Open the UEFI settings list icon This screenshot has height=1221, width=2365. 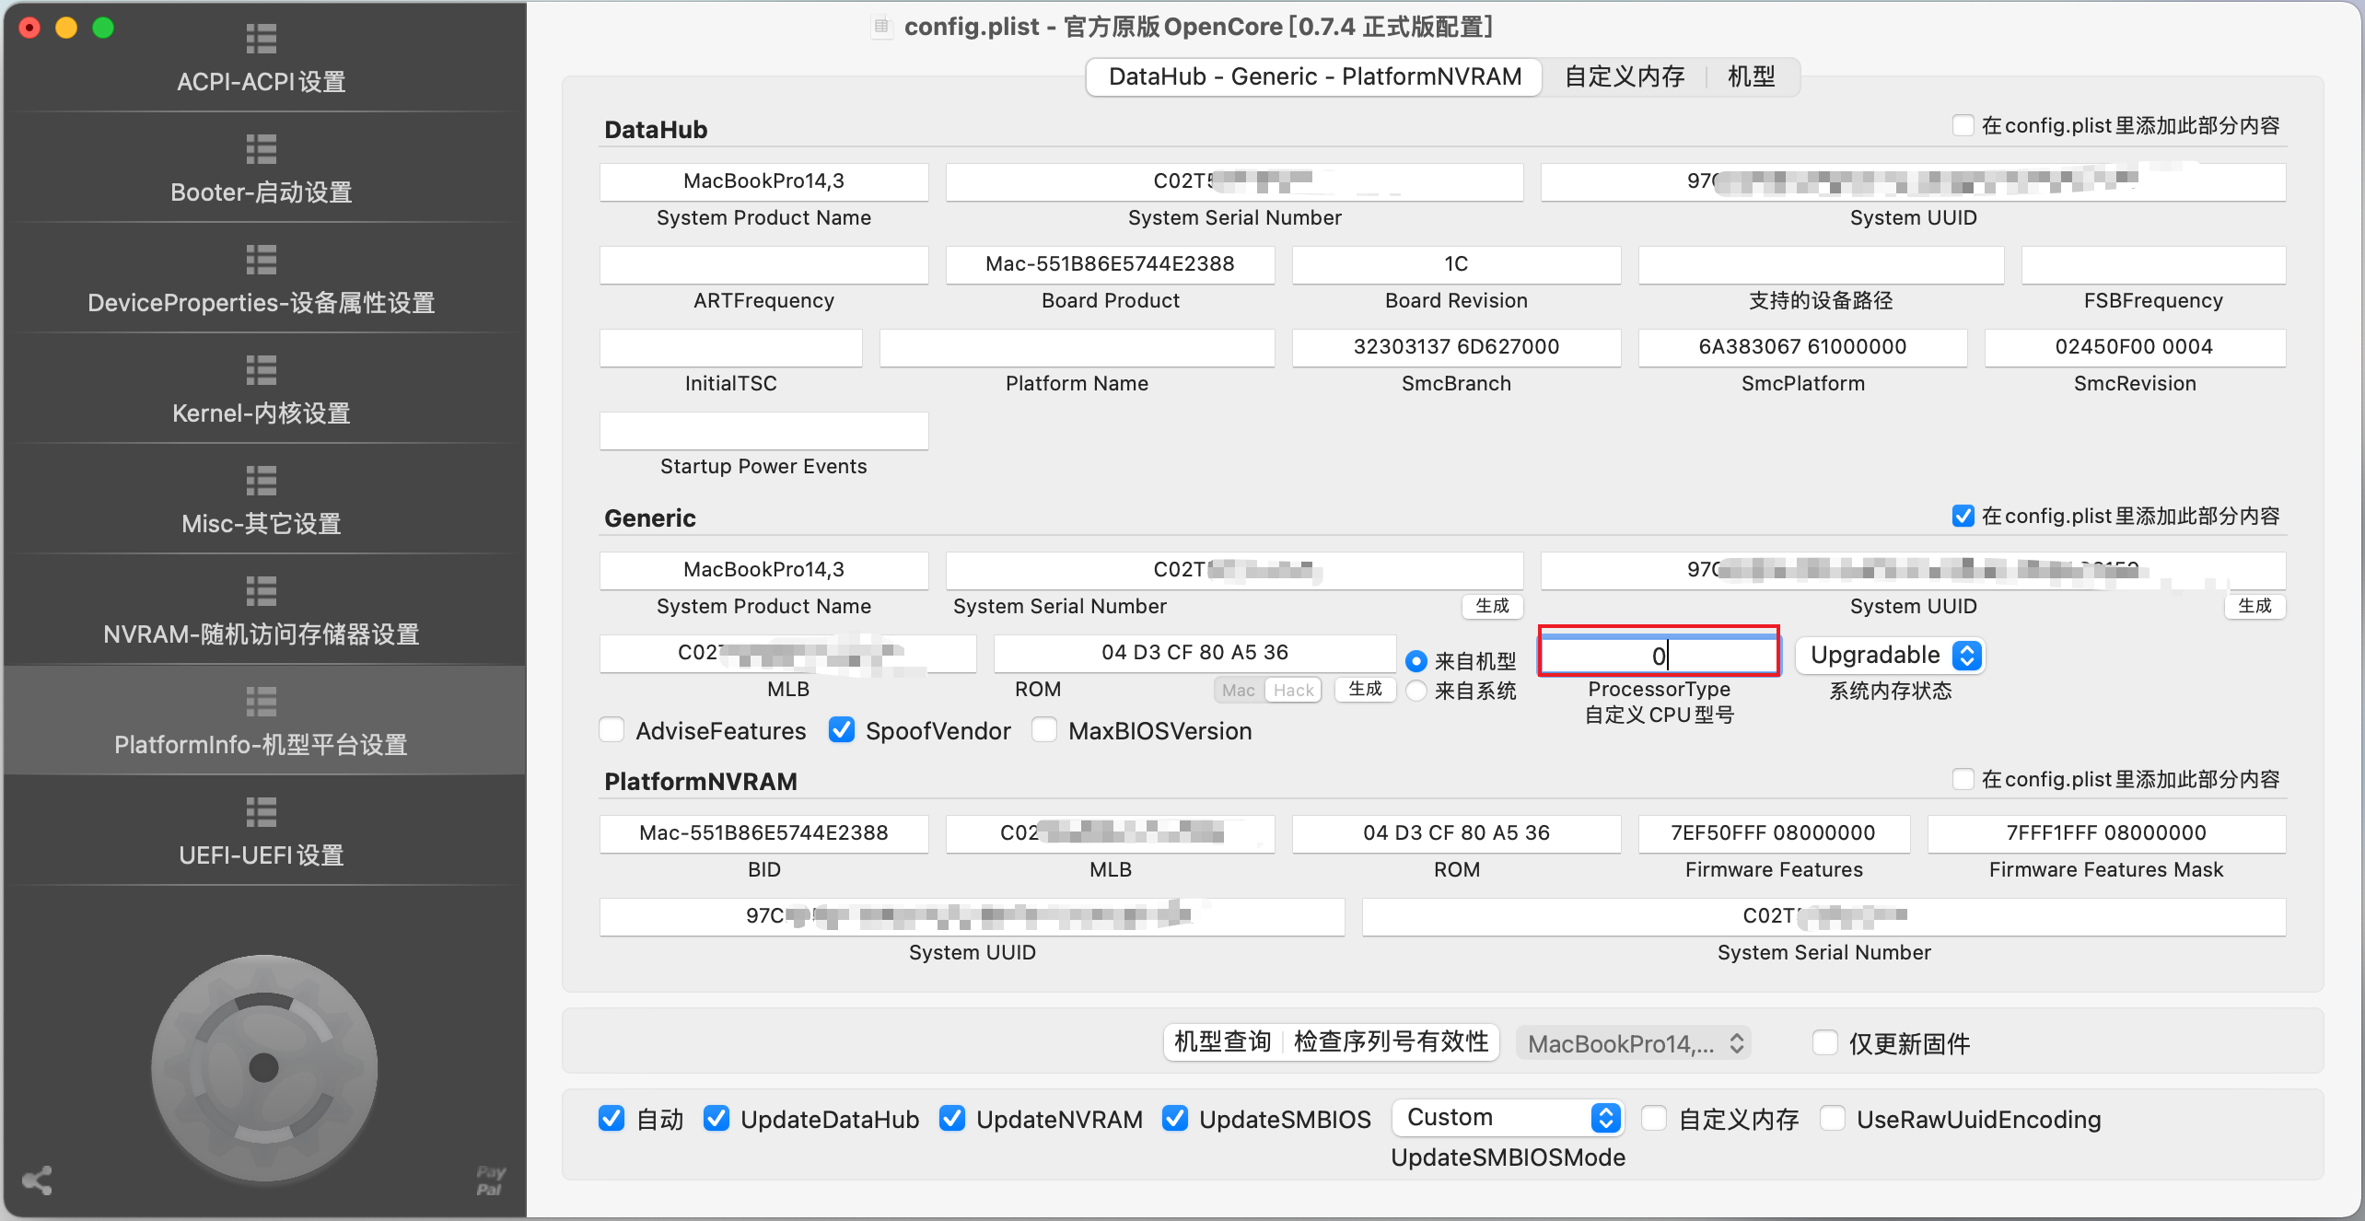(x=262, y=812)
